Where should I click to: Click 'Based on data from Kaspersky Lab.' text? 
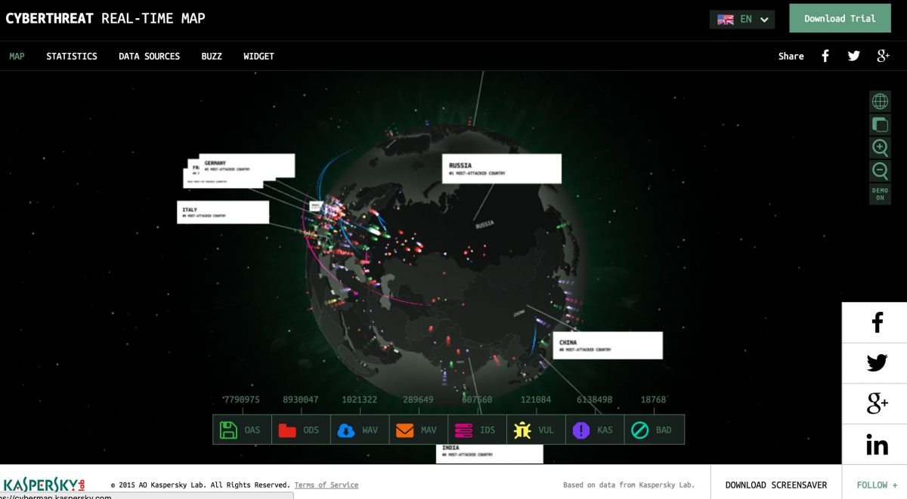tap(629, 485)
